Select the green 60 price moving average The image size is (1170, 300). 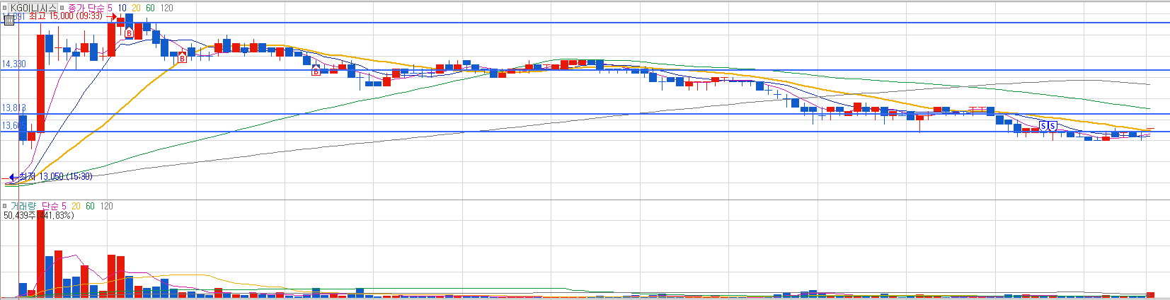click(x=150, y=8)
